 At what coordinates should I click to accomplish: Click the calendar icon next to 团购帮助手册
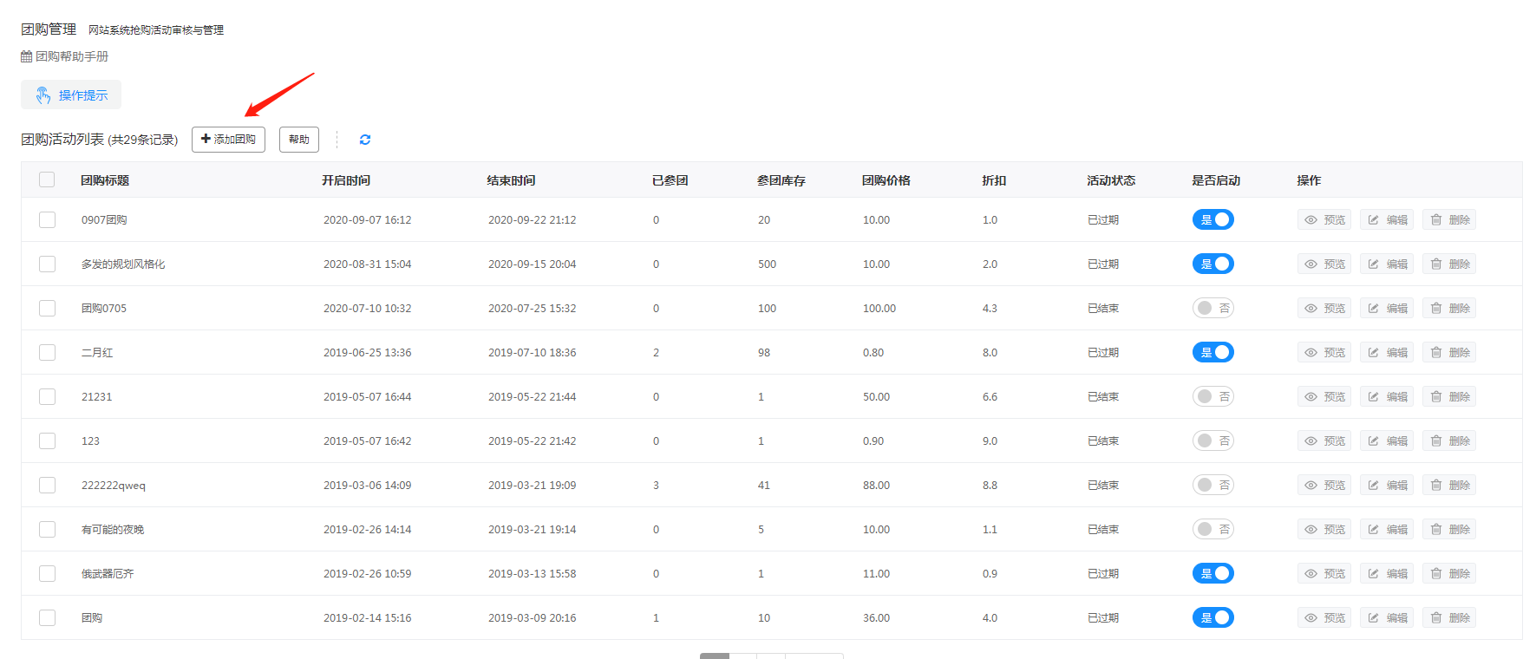click(x=27, y=57)
